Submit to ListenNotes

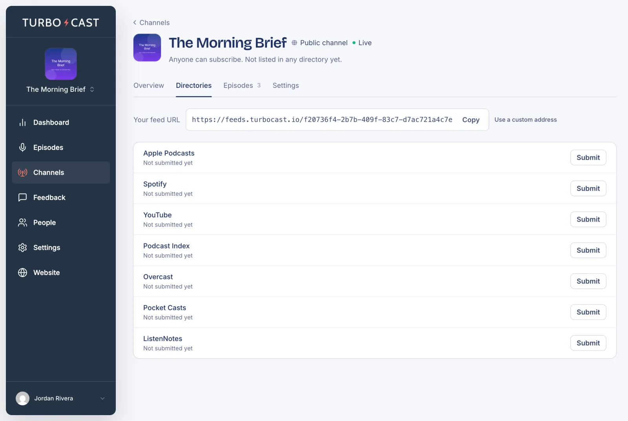(588, 343)
